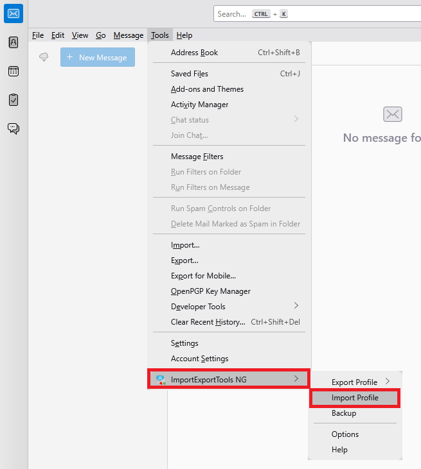Open Add-ons and Themes
This screenshot has height=469, width=421.
coord(229,89)
